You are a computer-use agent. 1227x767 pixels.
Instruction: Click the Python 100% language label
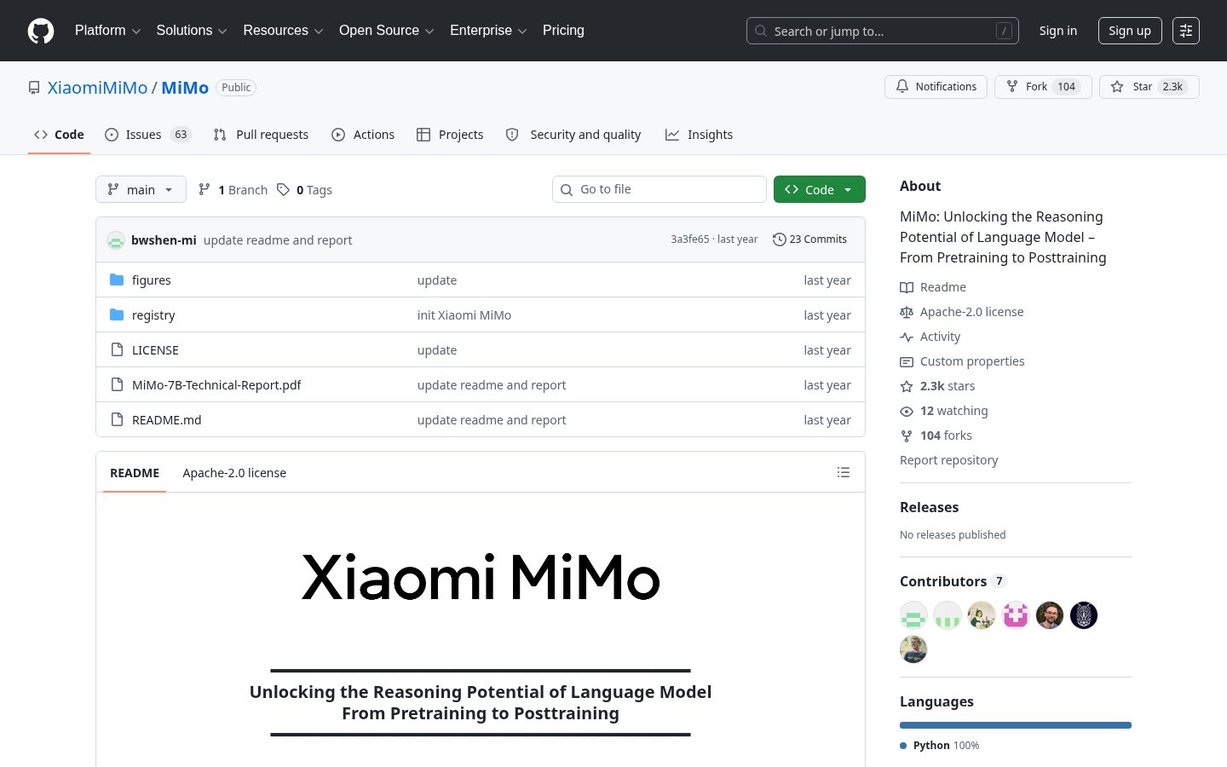(940, 746)
